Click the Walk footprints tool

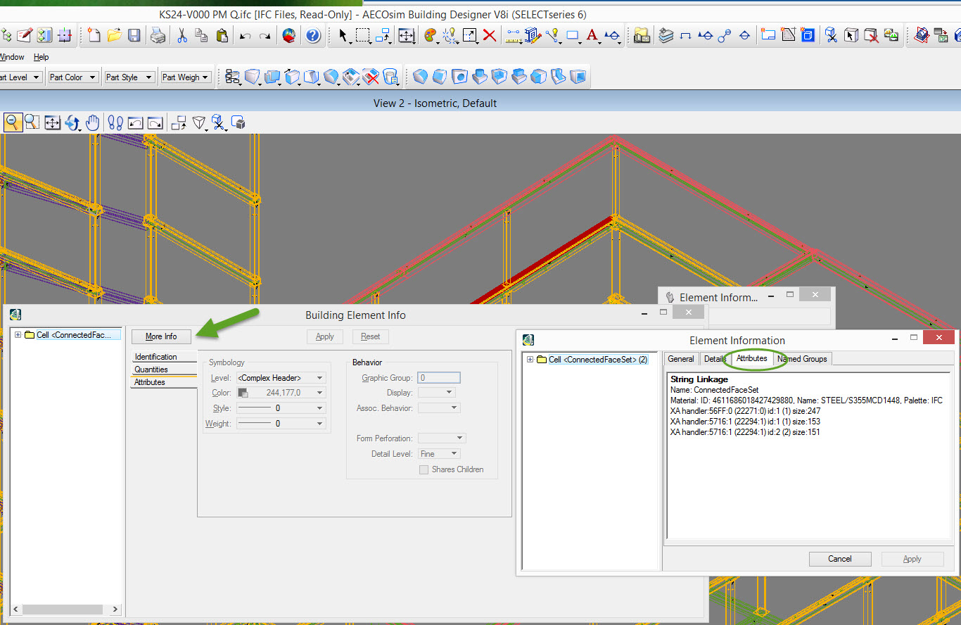point(116,122)
